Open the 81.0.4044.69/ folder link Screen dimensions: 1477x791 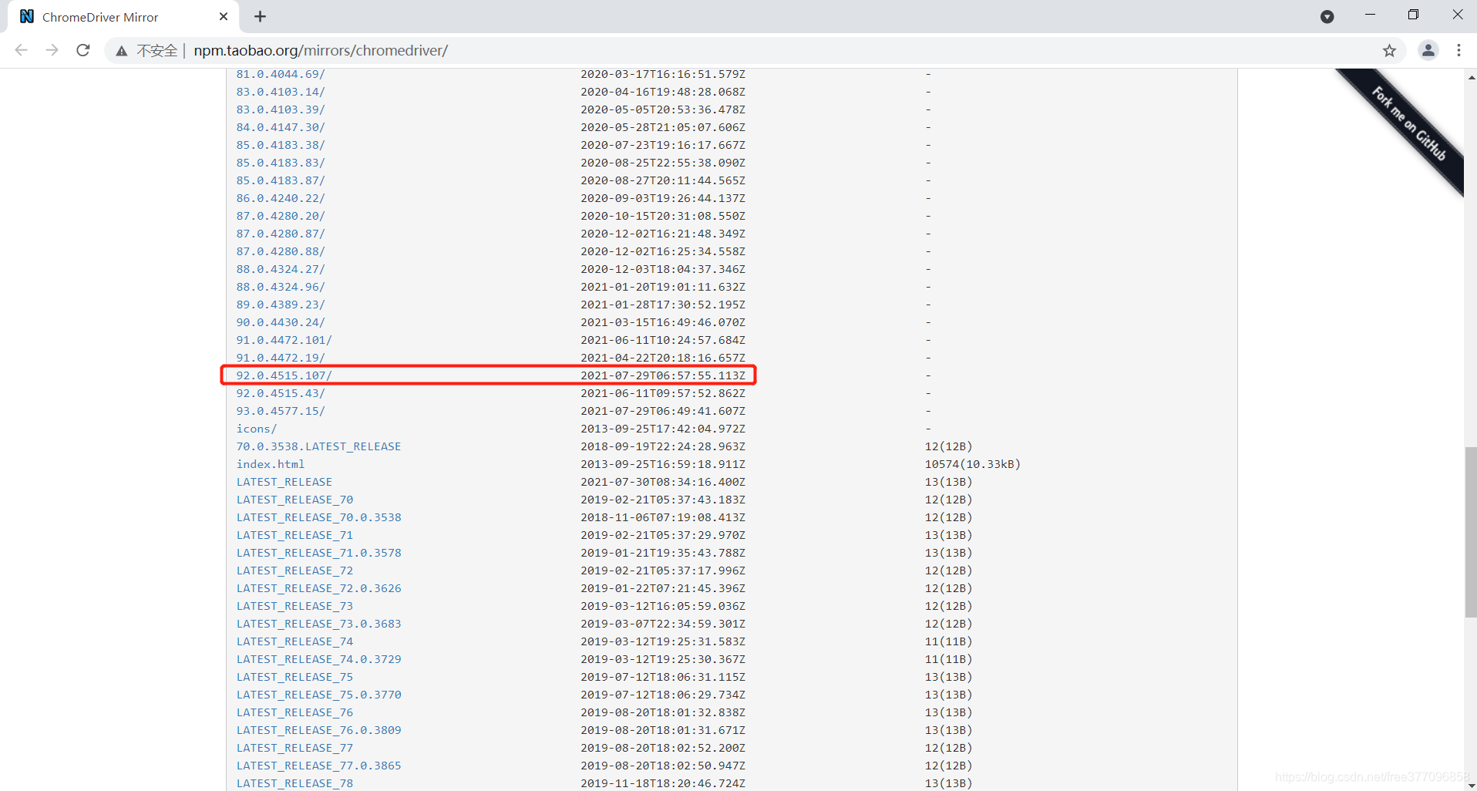click(281, 74)
